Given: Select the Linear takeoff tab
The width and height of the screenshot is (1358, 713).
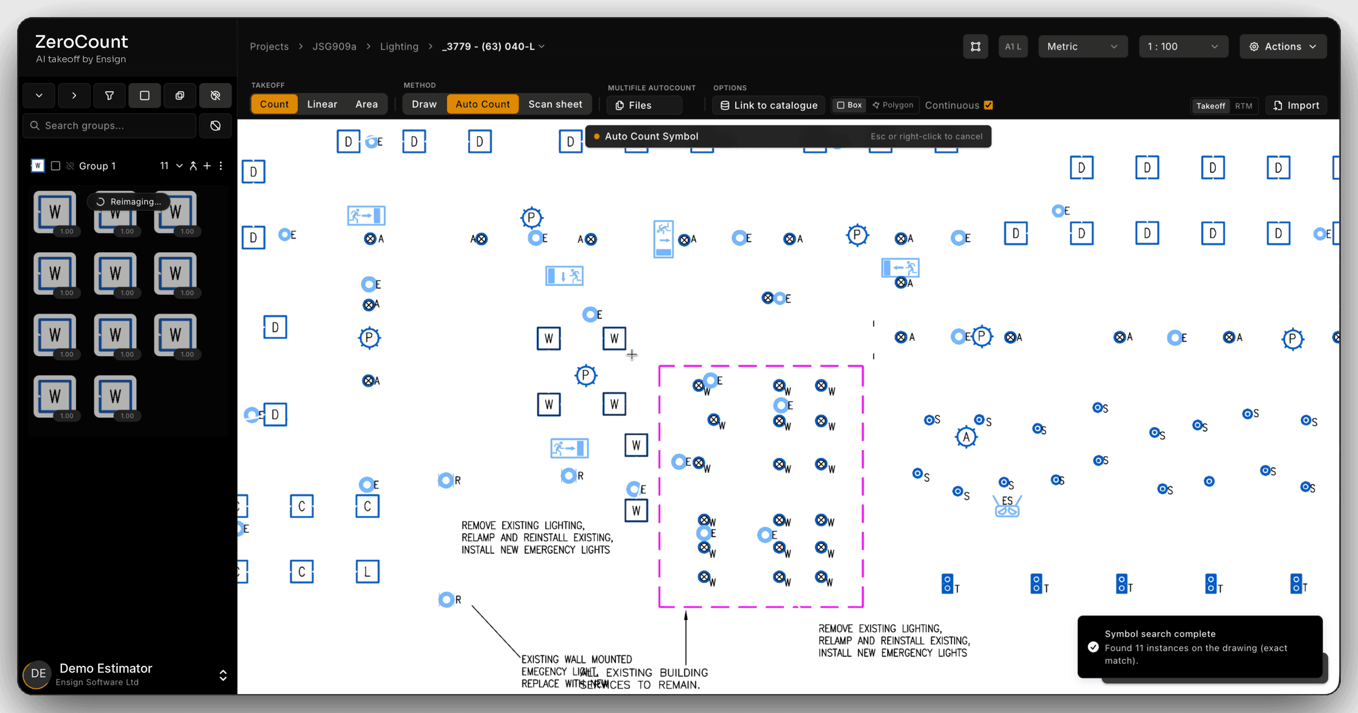Looking at the screenshot, I should 322,104.
